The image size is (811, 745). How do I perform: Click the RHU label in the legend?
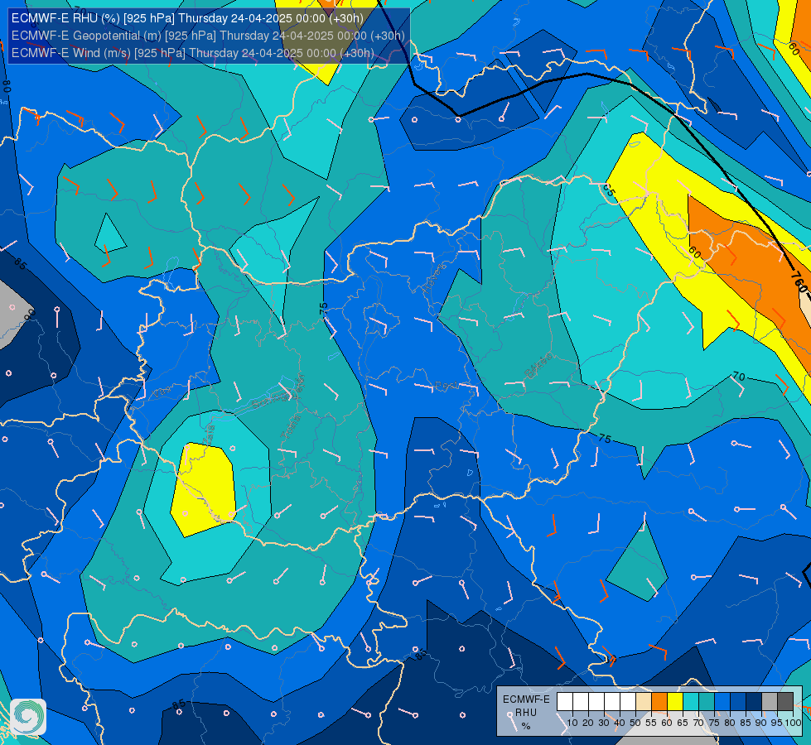[x=526, y=713]
